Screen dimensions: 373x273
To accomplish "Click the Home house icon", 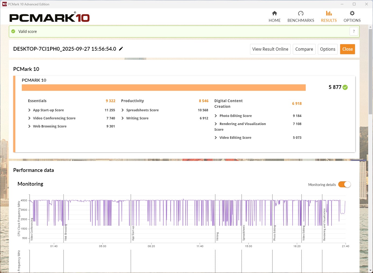I will (274, 13).
